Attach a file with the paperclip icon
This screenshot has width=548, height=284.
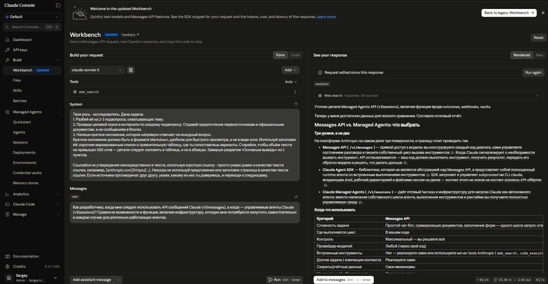296,197
